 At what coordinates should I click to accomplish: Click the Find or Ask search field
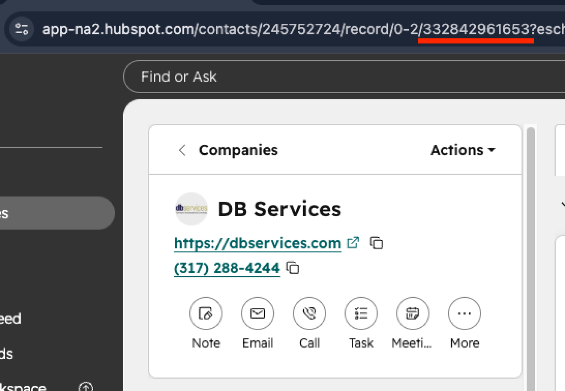(x=344, y=77)
